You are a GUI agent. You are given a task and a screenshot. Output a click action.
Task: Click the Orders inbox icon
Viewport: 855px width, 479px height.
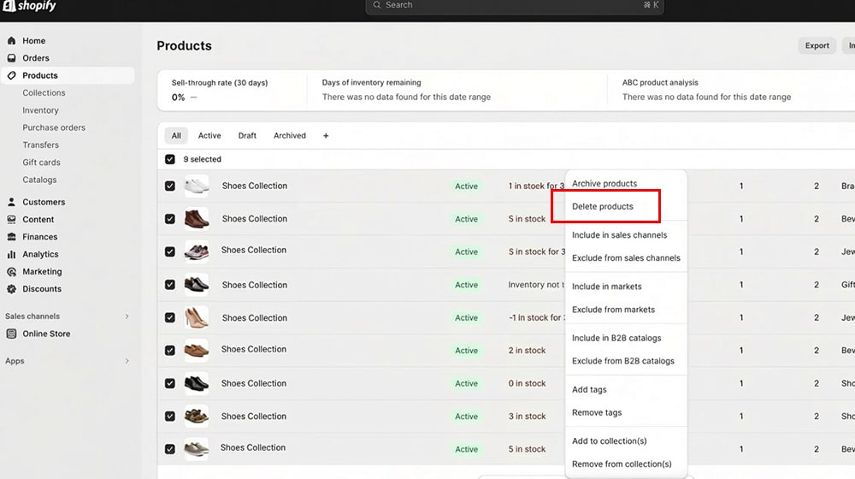click(x=11, y=58)
